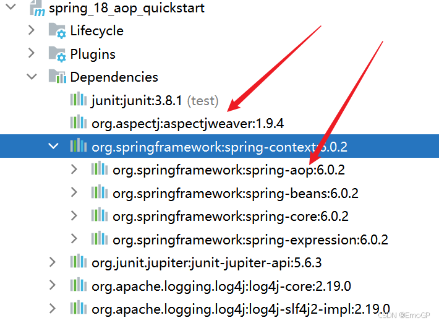Select org.apache.logging.log4j:log4j-slf4j2-impl:2.19.0 text
This screenshot has height=323, width=439.
pos(241,309)
